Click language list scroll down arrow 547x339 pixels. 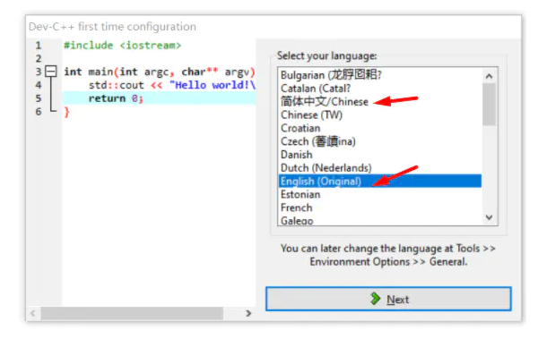pyautogui.click(x=489, y=217)
